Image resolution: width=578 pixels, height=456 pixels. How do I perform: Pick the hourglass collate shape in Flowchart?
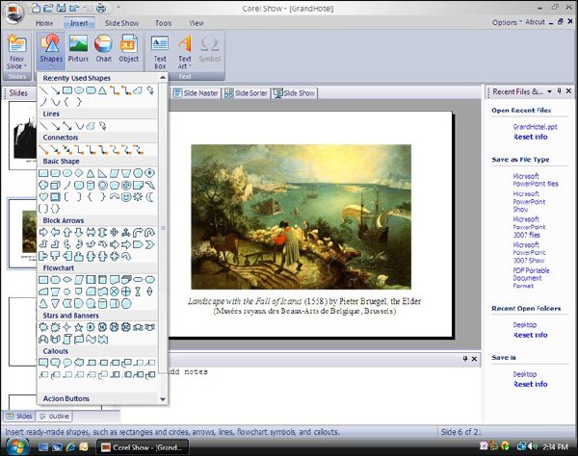(x=138, y=291)
